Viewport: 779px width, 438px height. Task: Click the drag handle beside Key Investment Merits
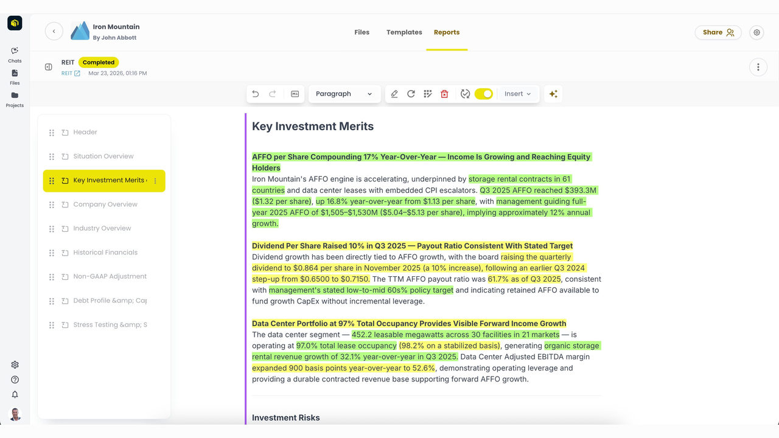52,181
